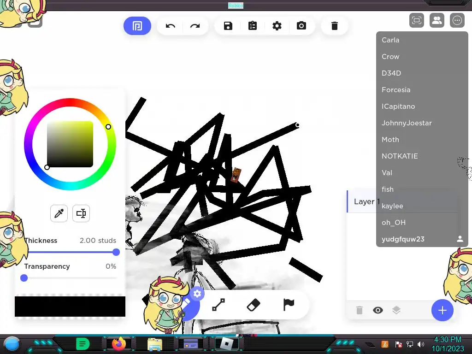Open File Explorer from the taskbar
Screen dimensions: 472x354
pyautogui.click(x=155, y=344)
